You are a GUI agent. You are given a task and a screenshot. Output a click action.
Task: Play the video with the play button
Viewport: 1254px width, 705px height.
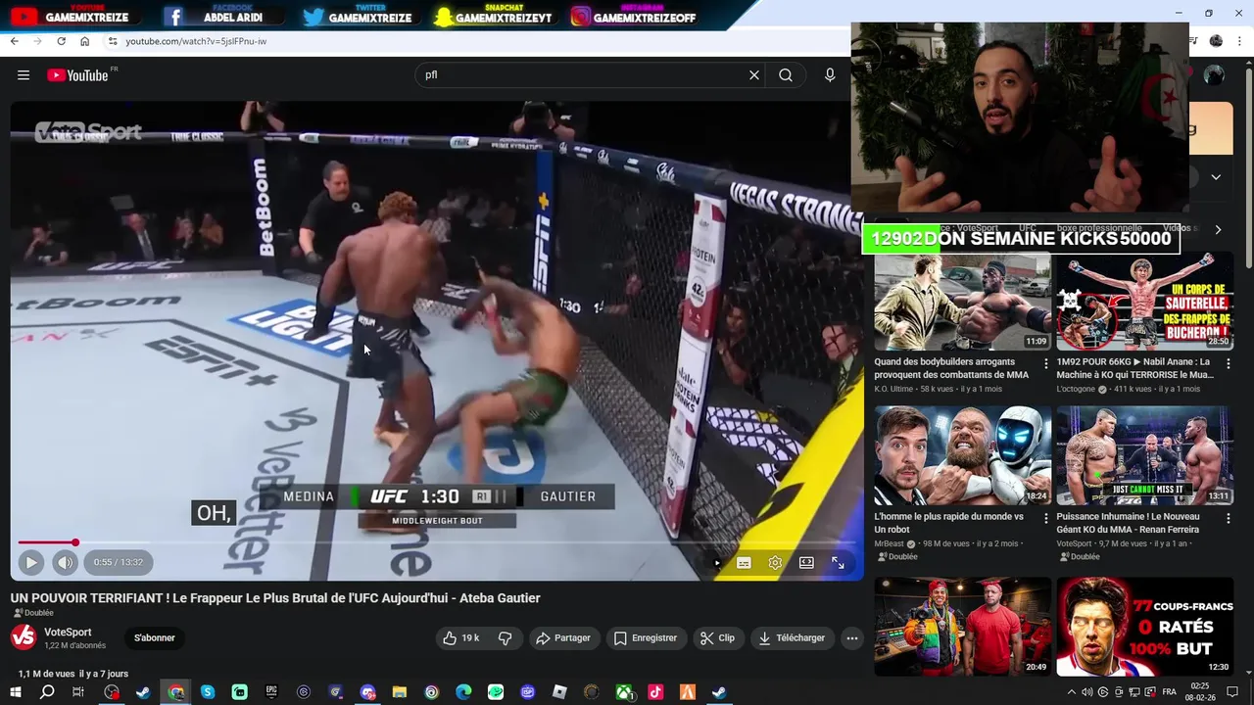point(30,562)
